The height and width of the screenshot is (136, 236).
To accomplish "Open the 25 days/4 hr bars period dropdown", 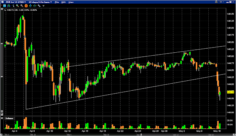I will pos(40,2).
